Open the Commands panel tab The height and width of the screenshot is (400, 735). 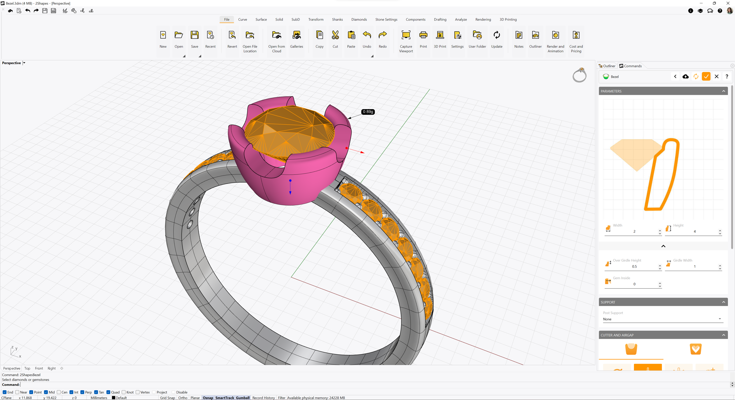[630, 66]
